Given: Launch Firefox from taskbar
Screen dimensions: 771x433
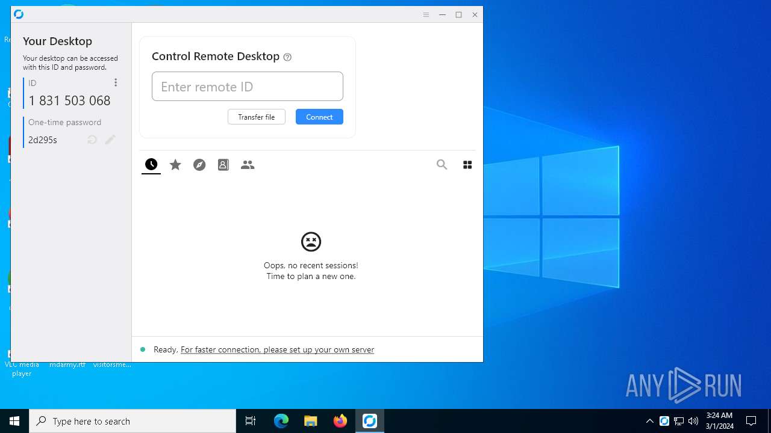Looking at the screenshot, I should tap(340, 421).
